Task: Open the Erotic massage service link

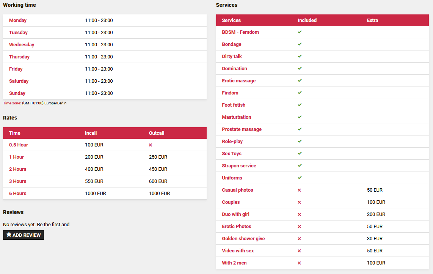Action: tap(238, 81)
